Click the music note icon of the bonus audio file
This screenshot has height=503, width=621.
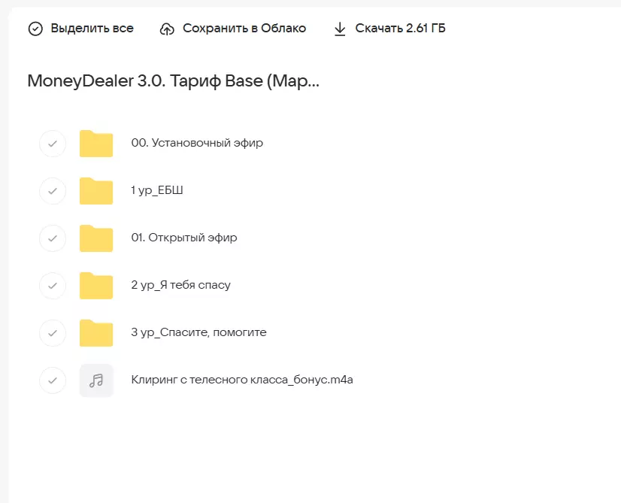click(x=96, y=380)
